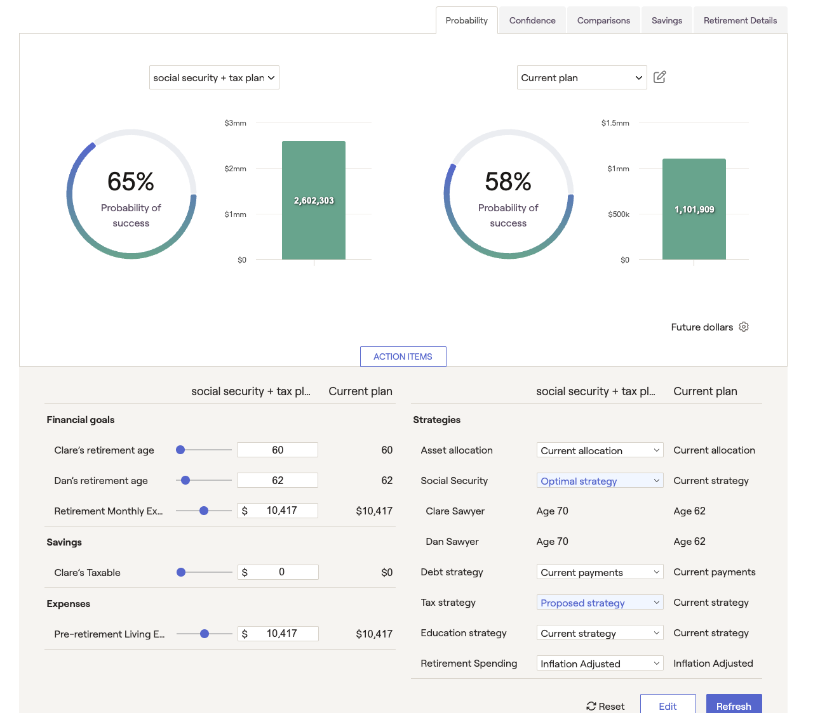Image resolution: width=813 pixels, height=713 pixels.
Task: Open the Debt strategy dropdown
Action: (600, 572)
